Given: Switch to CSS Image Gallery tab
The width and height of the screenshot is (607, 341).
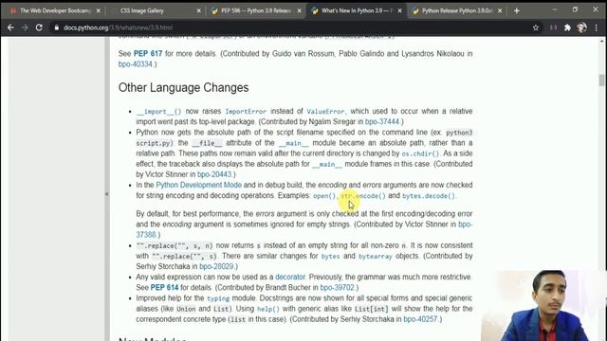Looking at the screenshot, I should tap(156, 10).
